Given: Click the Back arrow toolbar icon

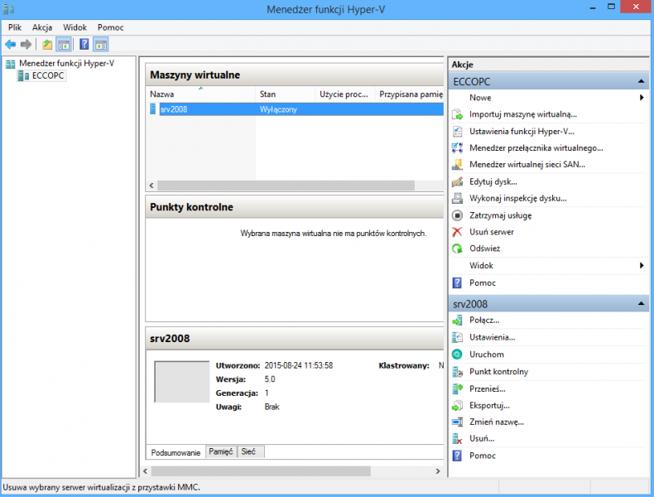Looking at the screenshot, I should 10,44.
